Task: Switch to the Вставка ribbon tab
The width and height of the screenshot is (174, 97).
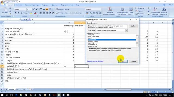Action: click(19, 5)
